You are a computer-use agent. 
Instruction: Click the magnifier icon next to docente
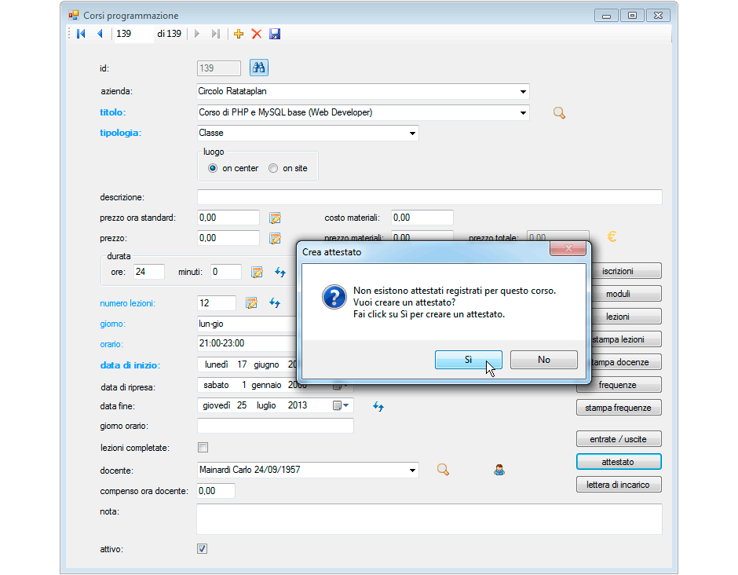point(443,470)
